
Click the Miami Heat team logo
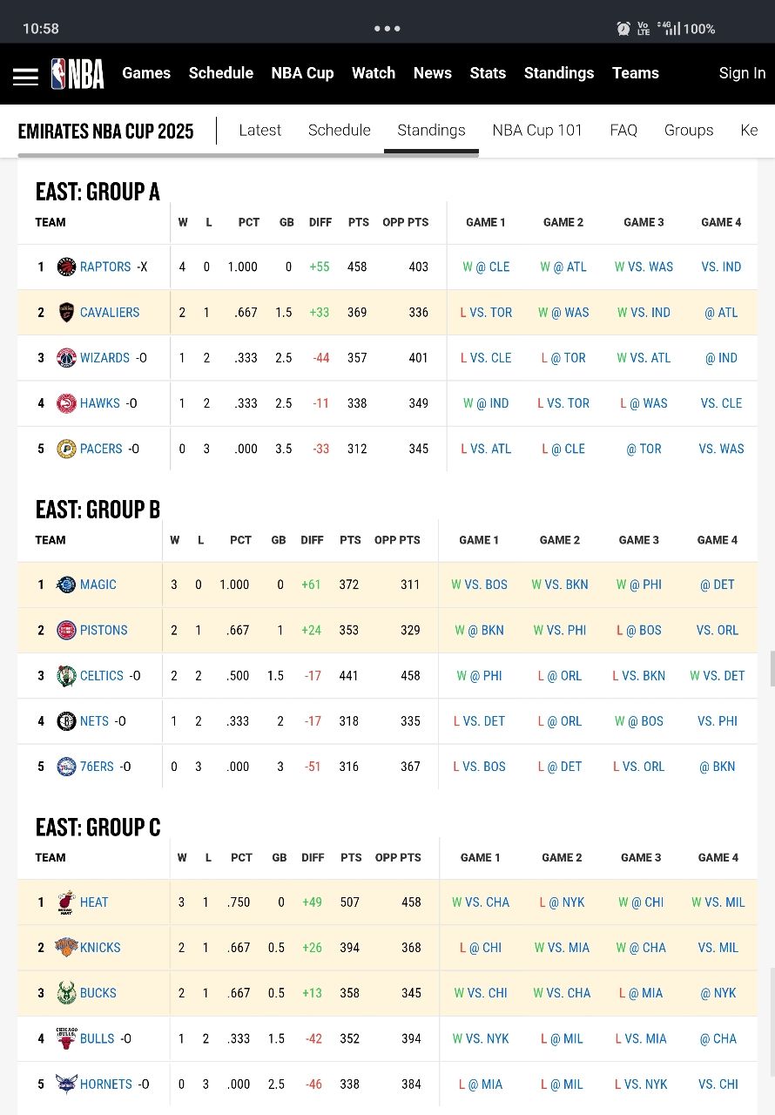[x=66, y=902]
